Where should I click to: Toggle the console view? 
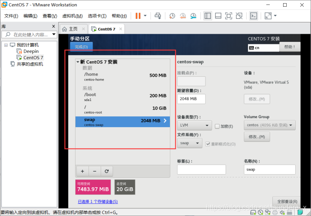(x=253, y=16)
